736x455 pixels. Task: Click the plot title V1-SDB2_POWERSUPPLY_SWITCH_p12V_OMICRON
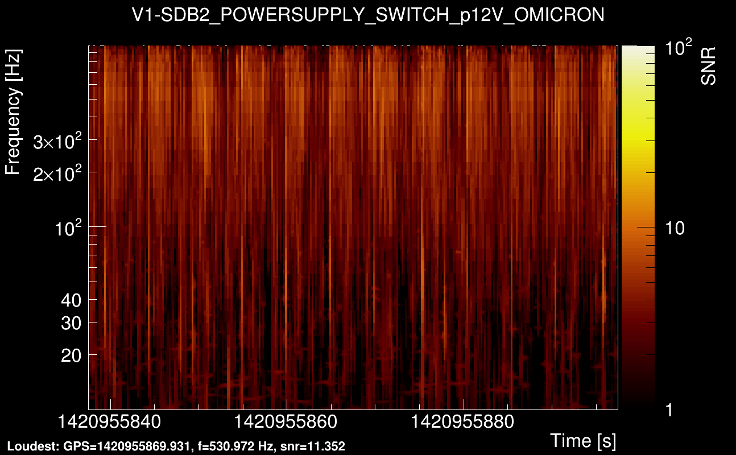click(x=368, y=15)
